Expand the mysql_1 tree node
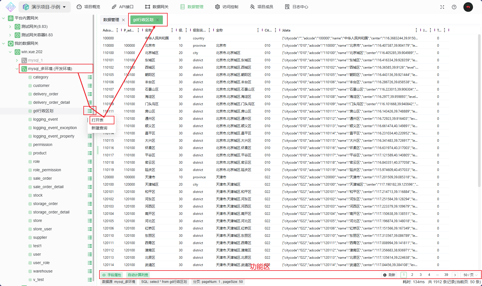Screen dimensions: 482x286 click(17, 60)
